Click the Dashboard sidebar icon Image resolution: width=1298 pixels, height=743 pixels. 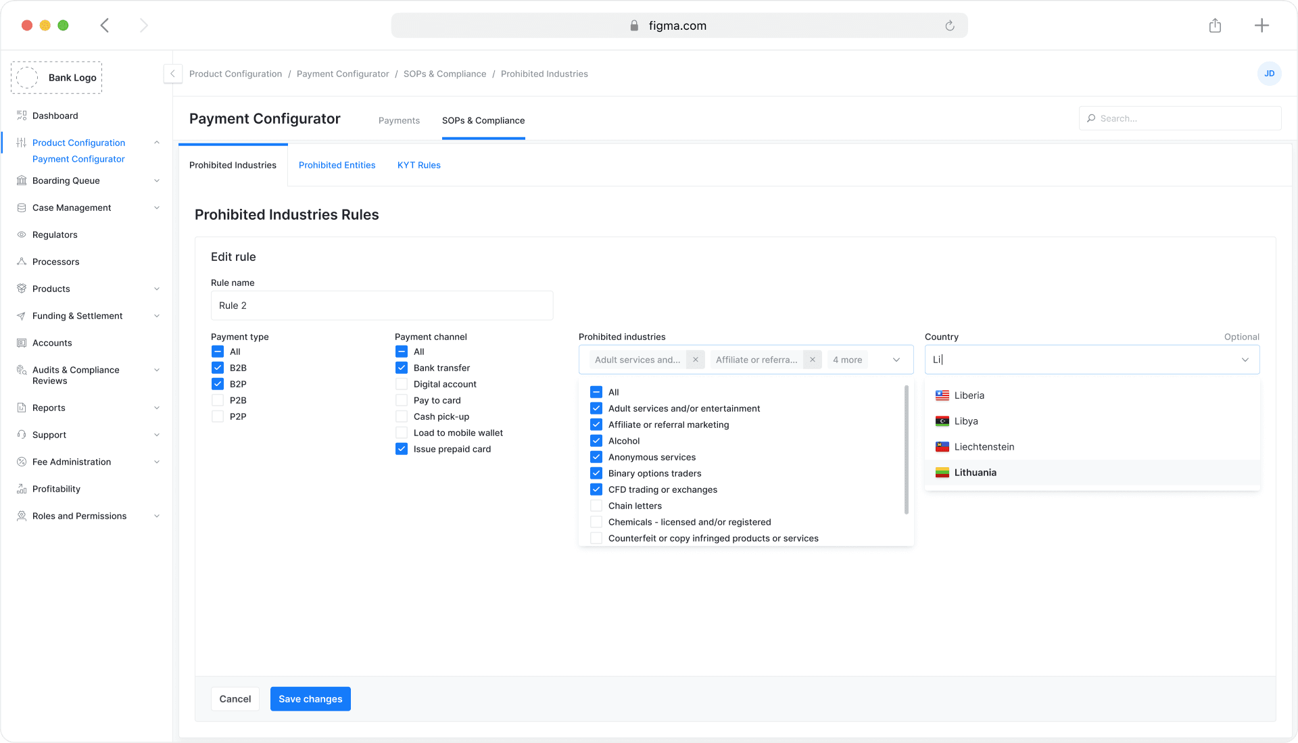(x=22, y=116)
